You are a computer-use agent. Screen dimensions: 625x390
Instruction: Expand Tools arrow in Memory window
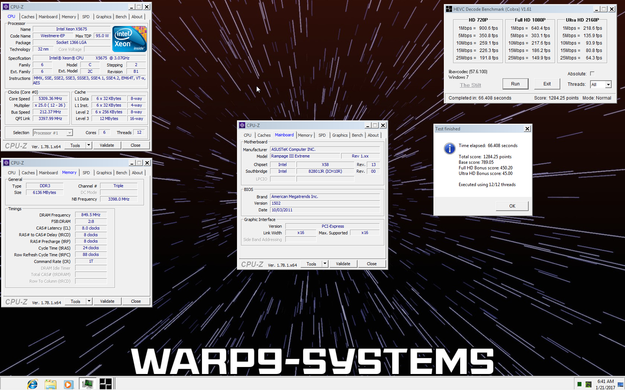89,301
